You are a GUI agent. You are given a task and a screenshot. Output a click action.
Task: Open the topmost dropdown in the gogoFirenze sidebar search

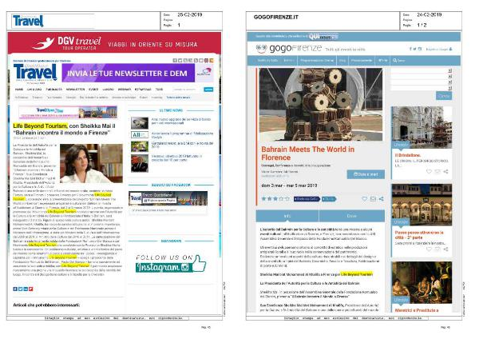[449, 70]
